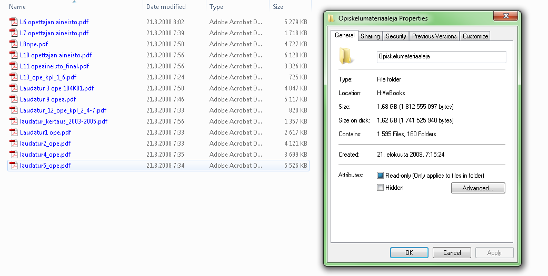Click PDF icon beside laudatur4_ope.pdf
The image size is (548, 276).
coord(14,155)
